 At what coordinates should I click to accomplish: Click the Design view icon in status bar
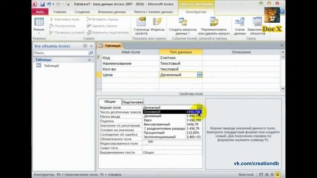(277, 175)
